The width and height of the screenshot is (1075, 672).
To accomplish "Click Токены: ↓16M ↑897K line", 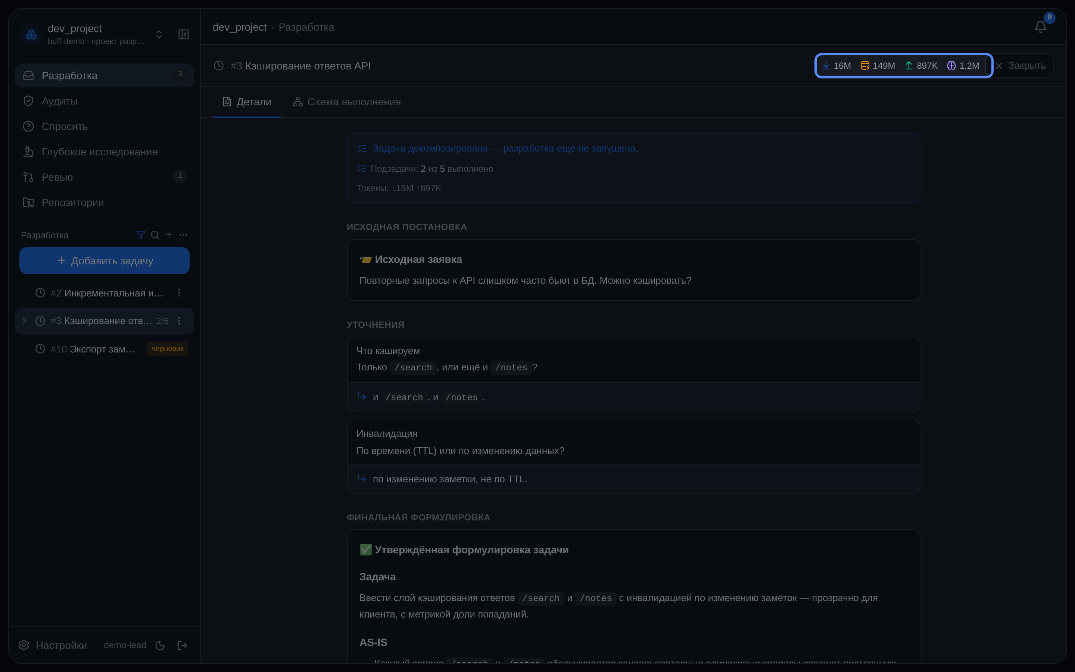I will click(x=399, y=188).
